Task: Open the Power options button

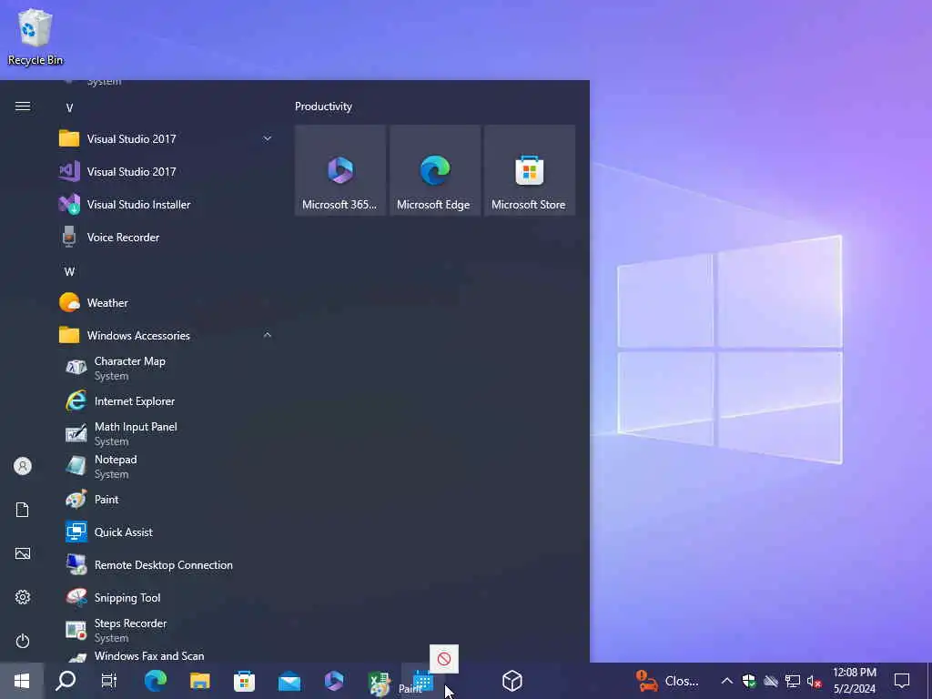Action: pyautogui.click(x=23, y=641)
